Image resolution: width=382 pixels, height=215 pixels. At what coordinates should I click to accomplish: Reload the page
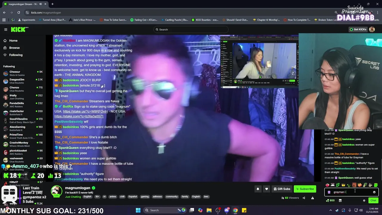[19, 13]
